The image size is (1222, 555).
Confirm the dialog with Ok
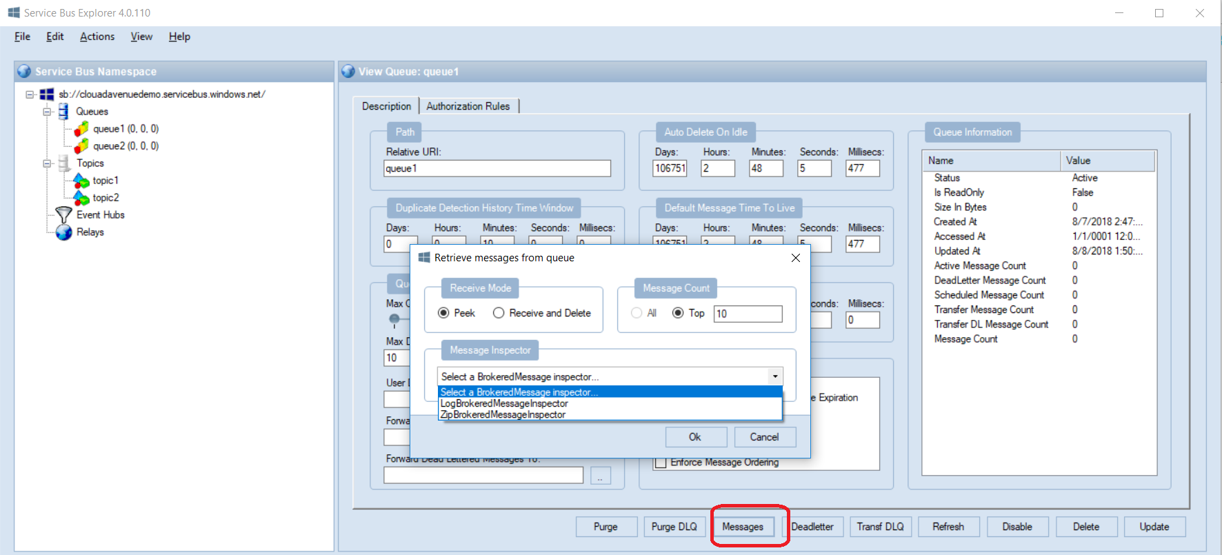point(696,437)
